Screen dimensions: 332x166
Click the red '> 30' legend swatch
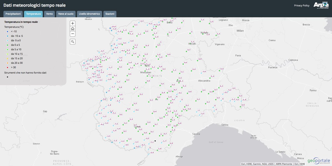point(8,67)
